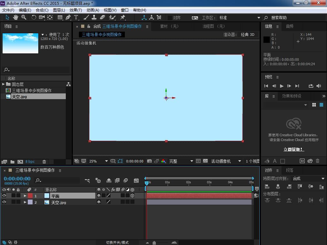
Task: Choose the Rotation tool
Action: (x=34, y=18)
